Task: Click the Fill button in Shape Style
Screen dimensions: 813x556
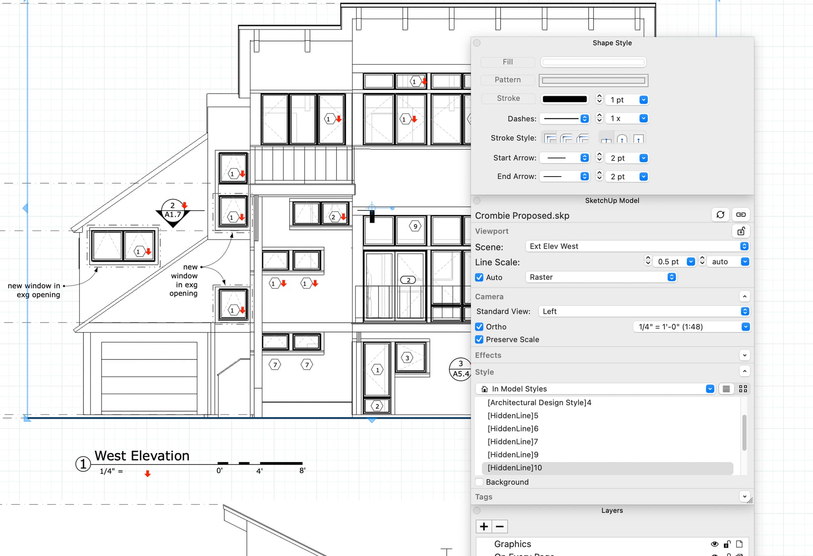Action: coord(507,62)
